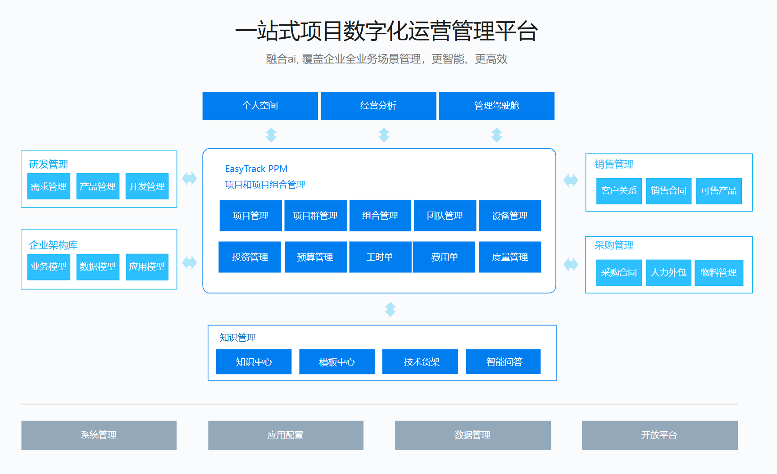
Task: Click the EasyTrack PPM label
Action: [256, 169]
